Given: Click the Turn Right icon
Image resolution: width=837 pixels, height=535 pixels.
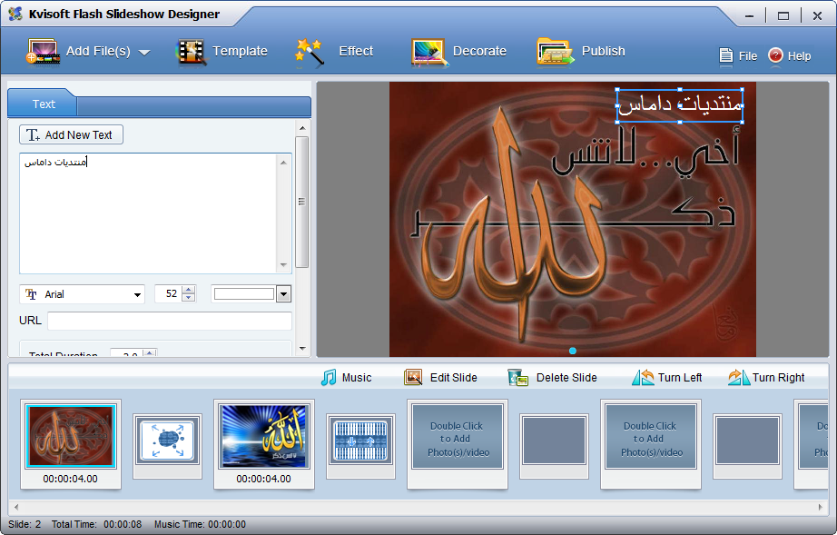Looking at the screenshot, I should 738,378.
